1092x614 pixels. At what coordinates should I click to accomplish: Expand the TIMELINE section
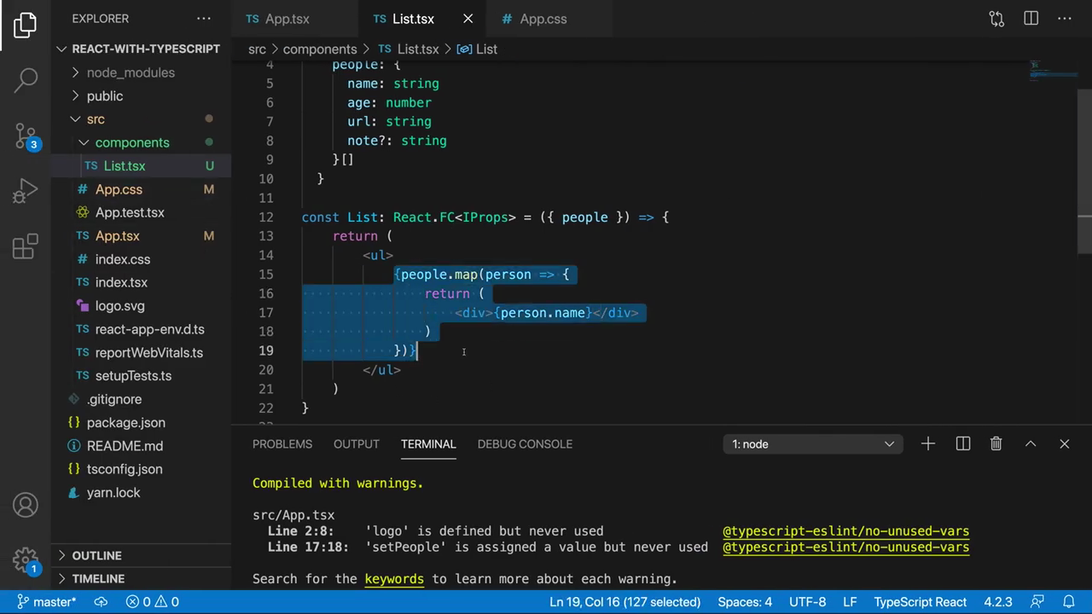[x=141, y=578]
